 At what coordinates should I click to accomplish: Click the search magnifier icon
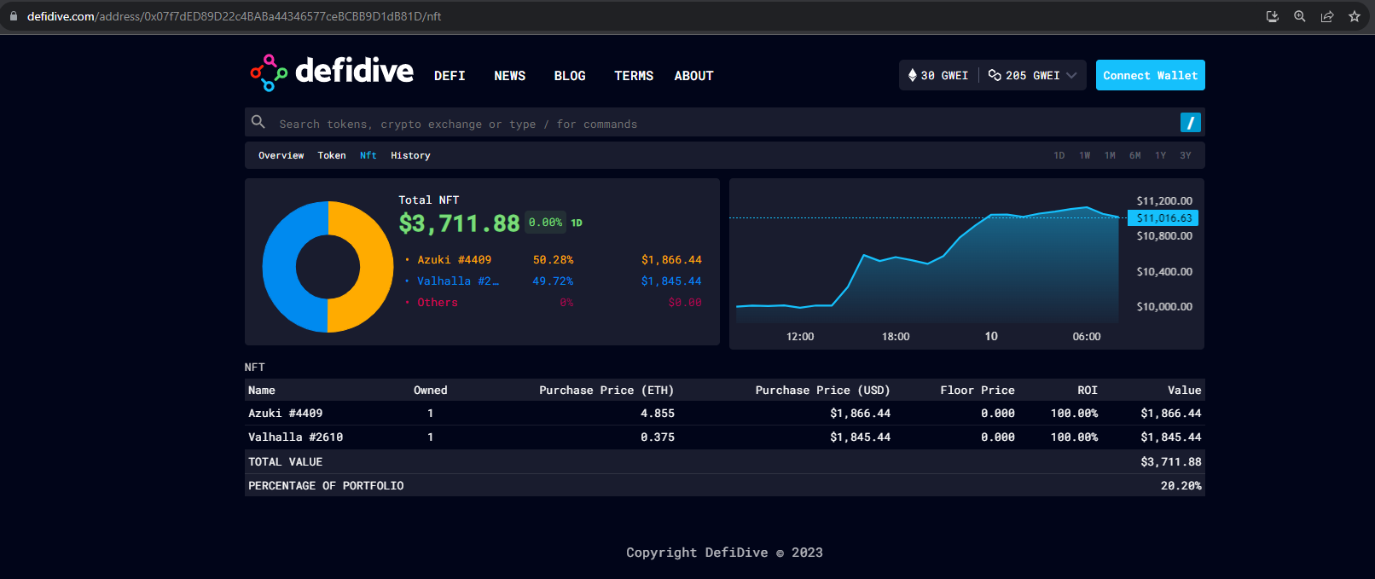(x=258, y=122)
